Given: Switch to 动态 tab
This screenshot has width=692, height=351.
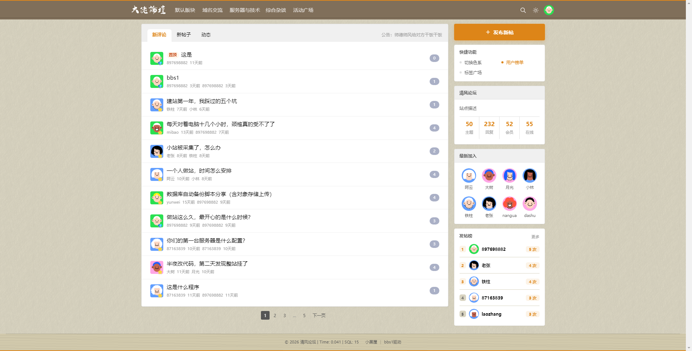Looking at the screenshot, I should click(x=206, y=35).
